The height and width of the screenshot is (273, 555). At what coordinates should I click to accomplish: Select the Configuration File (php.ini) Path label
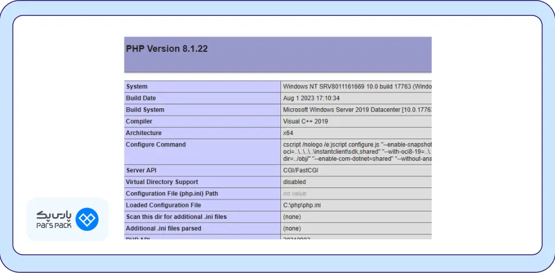click(x=172, y=194)
